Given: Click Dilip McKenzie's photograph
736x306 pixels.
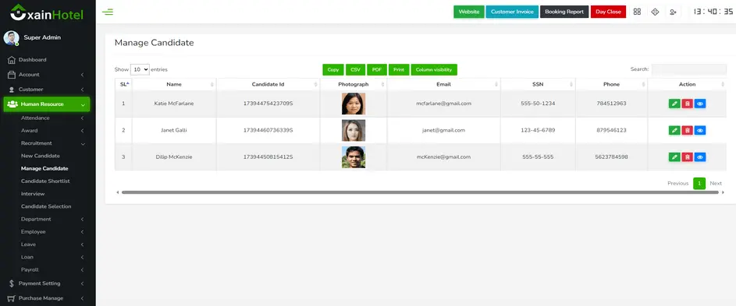Looking at the screenshot, I should [354, 157].
